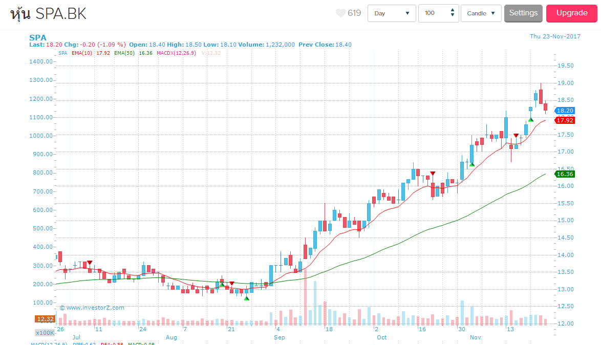The image size is (601, 345).
Task: Click the red sell marker in mid October
Action: [x=433, y=174]
